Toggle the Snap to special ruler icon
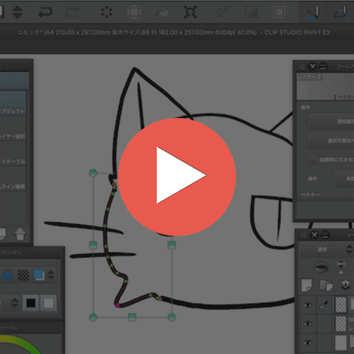354x354 pixels. 342,12
